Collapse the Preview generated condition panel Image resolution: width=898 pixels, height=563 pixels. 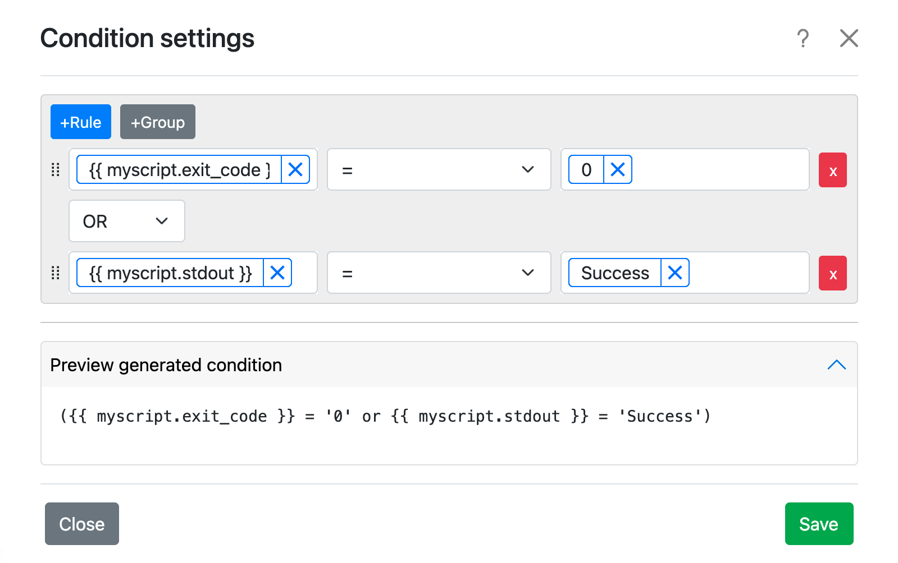pyautogui.click(x=836, y=365)
